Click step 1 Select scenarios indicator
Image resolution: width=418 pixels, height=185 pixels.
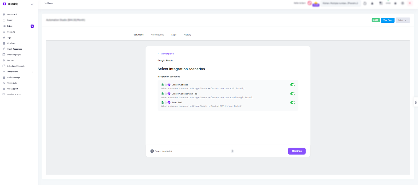point(161,151)
